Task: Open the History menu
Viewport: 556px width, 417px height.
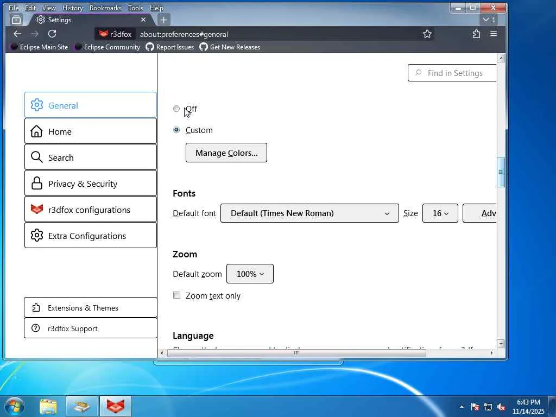Action: pos(72,8)
